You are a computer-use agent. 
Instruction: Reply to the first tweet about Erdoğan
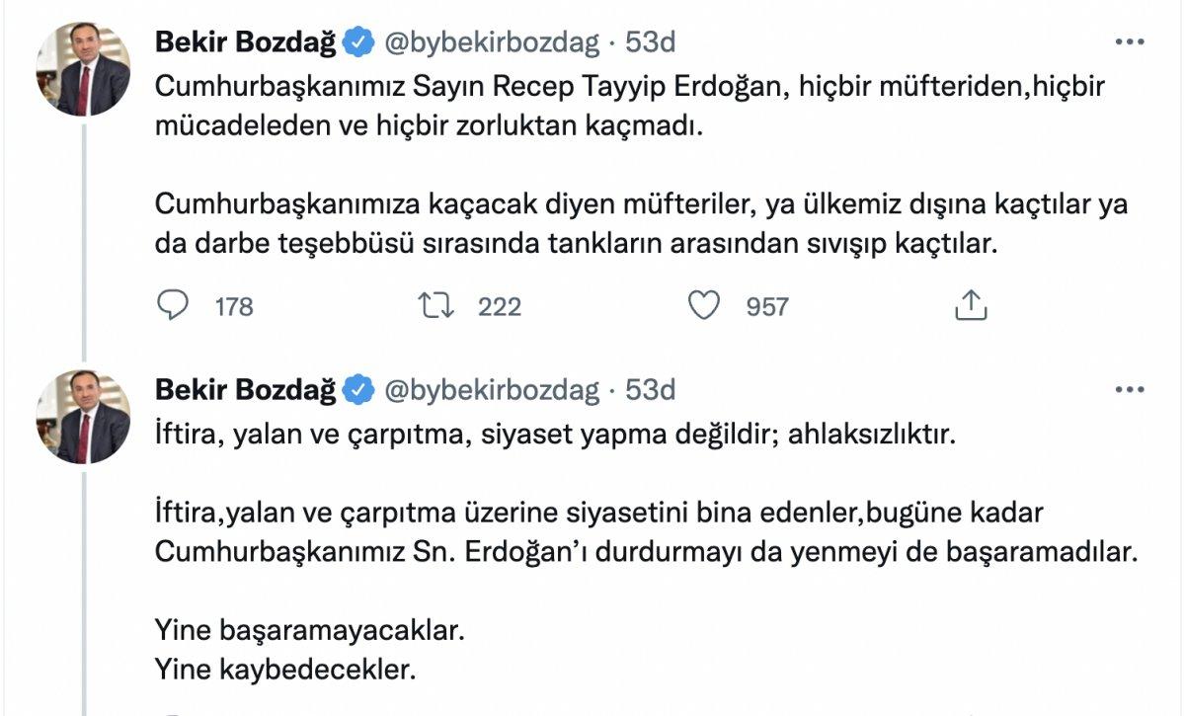coord(174,307)
